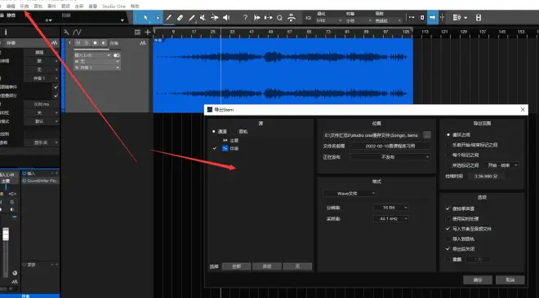Open the Wave file format dropdown
Image resolution: width=539 pixels, height=298 pixels.
coord(350,194)
